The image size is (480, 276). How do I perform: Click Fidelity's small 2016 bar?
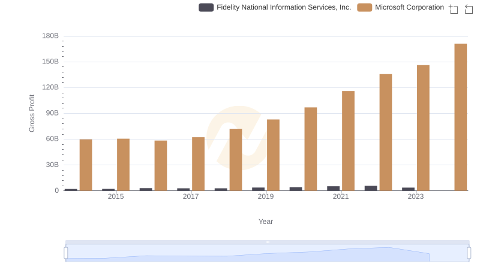pyautogui.click(x=146, y=189)
